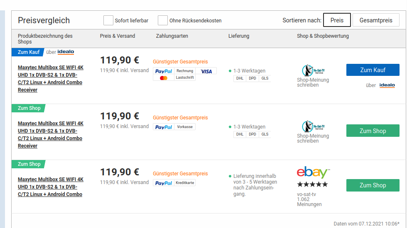Screen dimensions: 407x228
Task: Click the idealo logo under the blue button
Action: pyautogui.click(x=387, y=85)
